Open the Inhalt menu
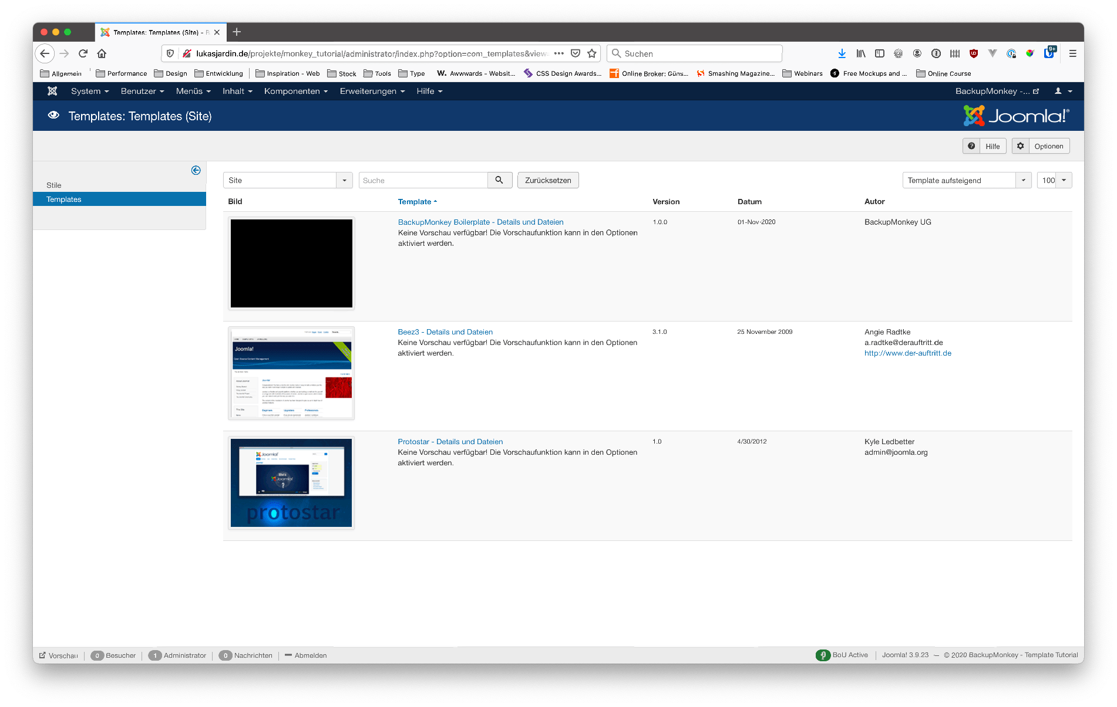Image resolution: width=1117 pixels, height=707 pixels. pyautogui.click(x=237, y=91)
